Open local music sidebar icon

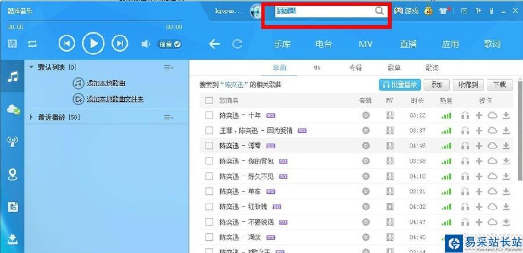coord(12,77)
